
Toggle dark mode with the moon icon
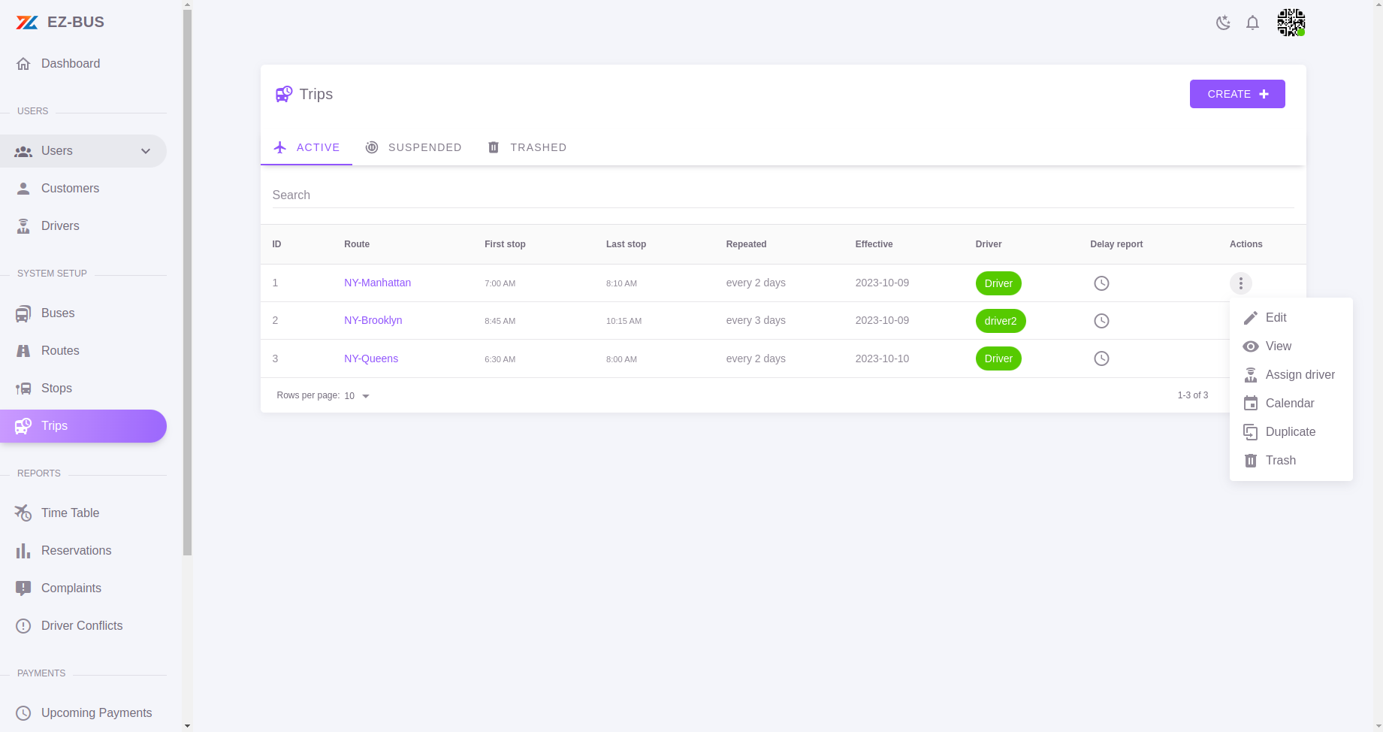click(x=1223, y=23)
